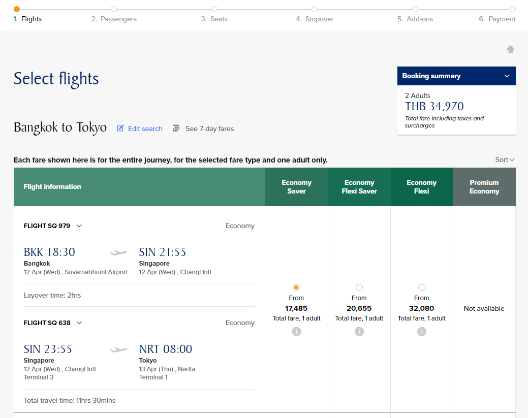
Task: Expand Flight SQ 979 details
Action: 79,226
